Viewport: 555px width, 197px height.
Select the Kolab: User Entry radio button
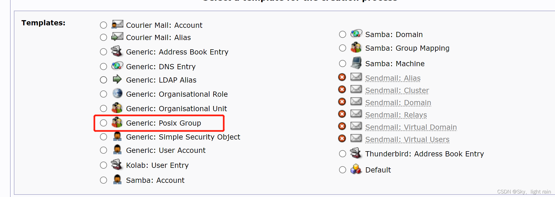click(103, 165)
